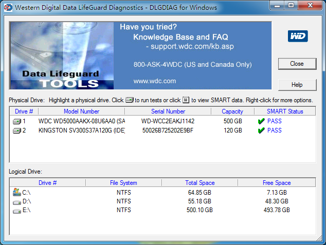Minimize the DLGDIAG window
This screenshot has height=245, width=326.
coord(277,6)
